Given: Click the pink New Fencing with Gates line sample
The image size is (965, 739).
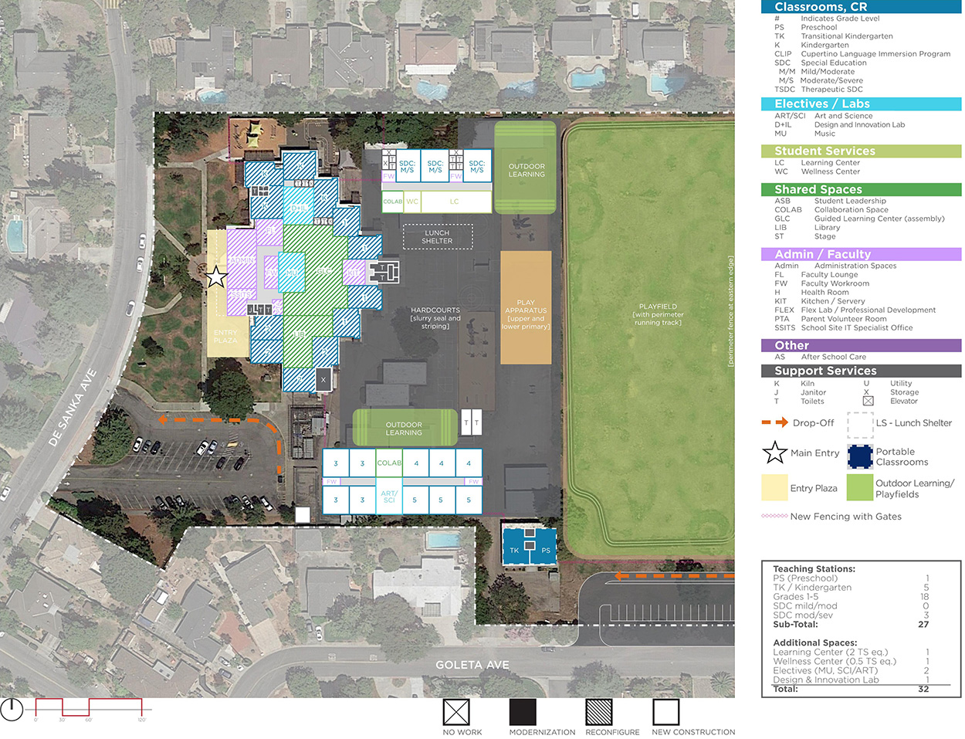Looking at the screenshot, I should coord(774,516).
